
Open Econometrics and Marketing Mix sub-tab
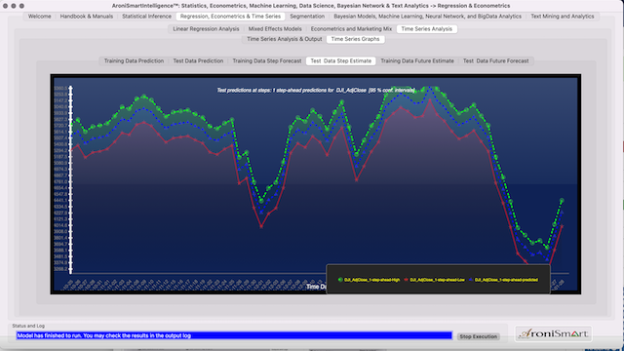tap(351, 29)
